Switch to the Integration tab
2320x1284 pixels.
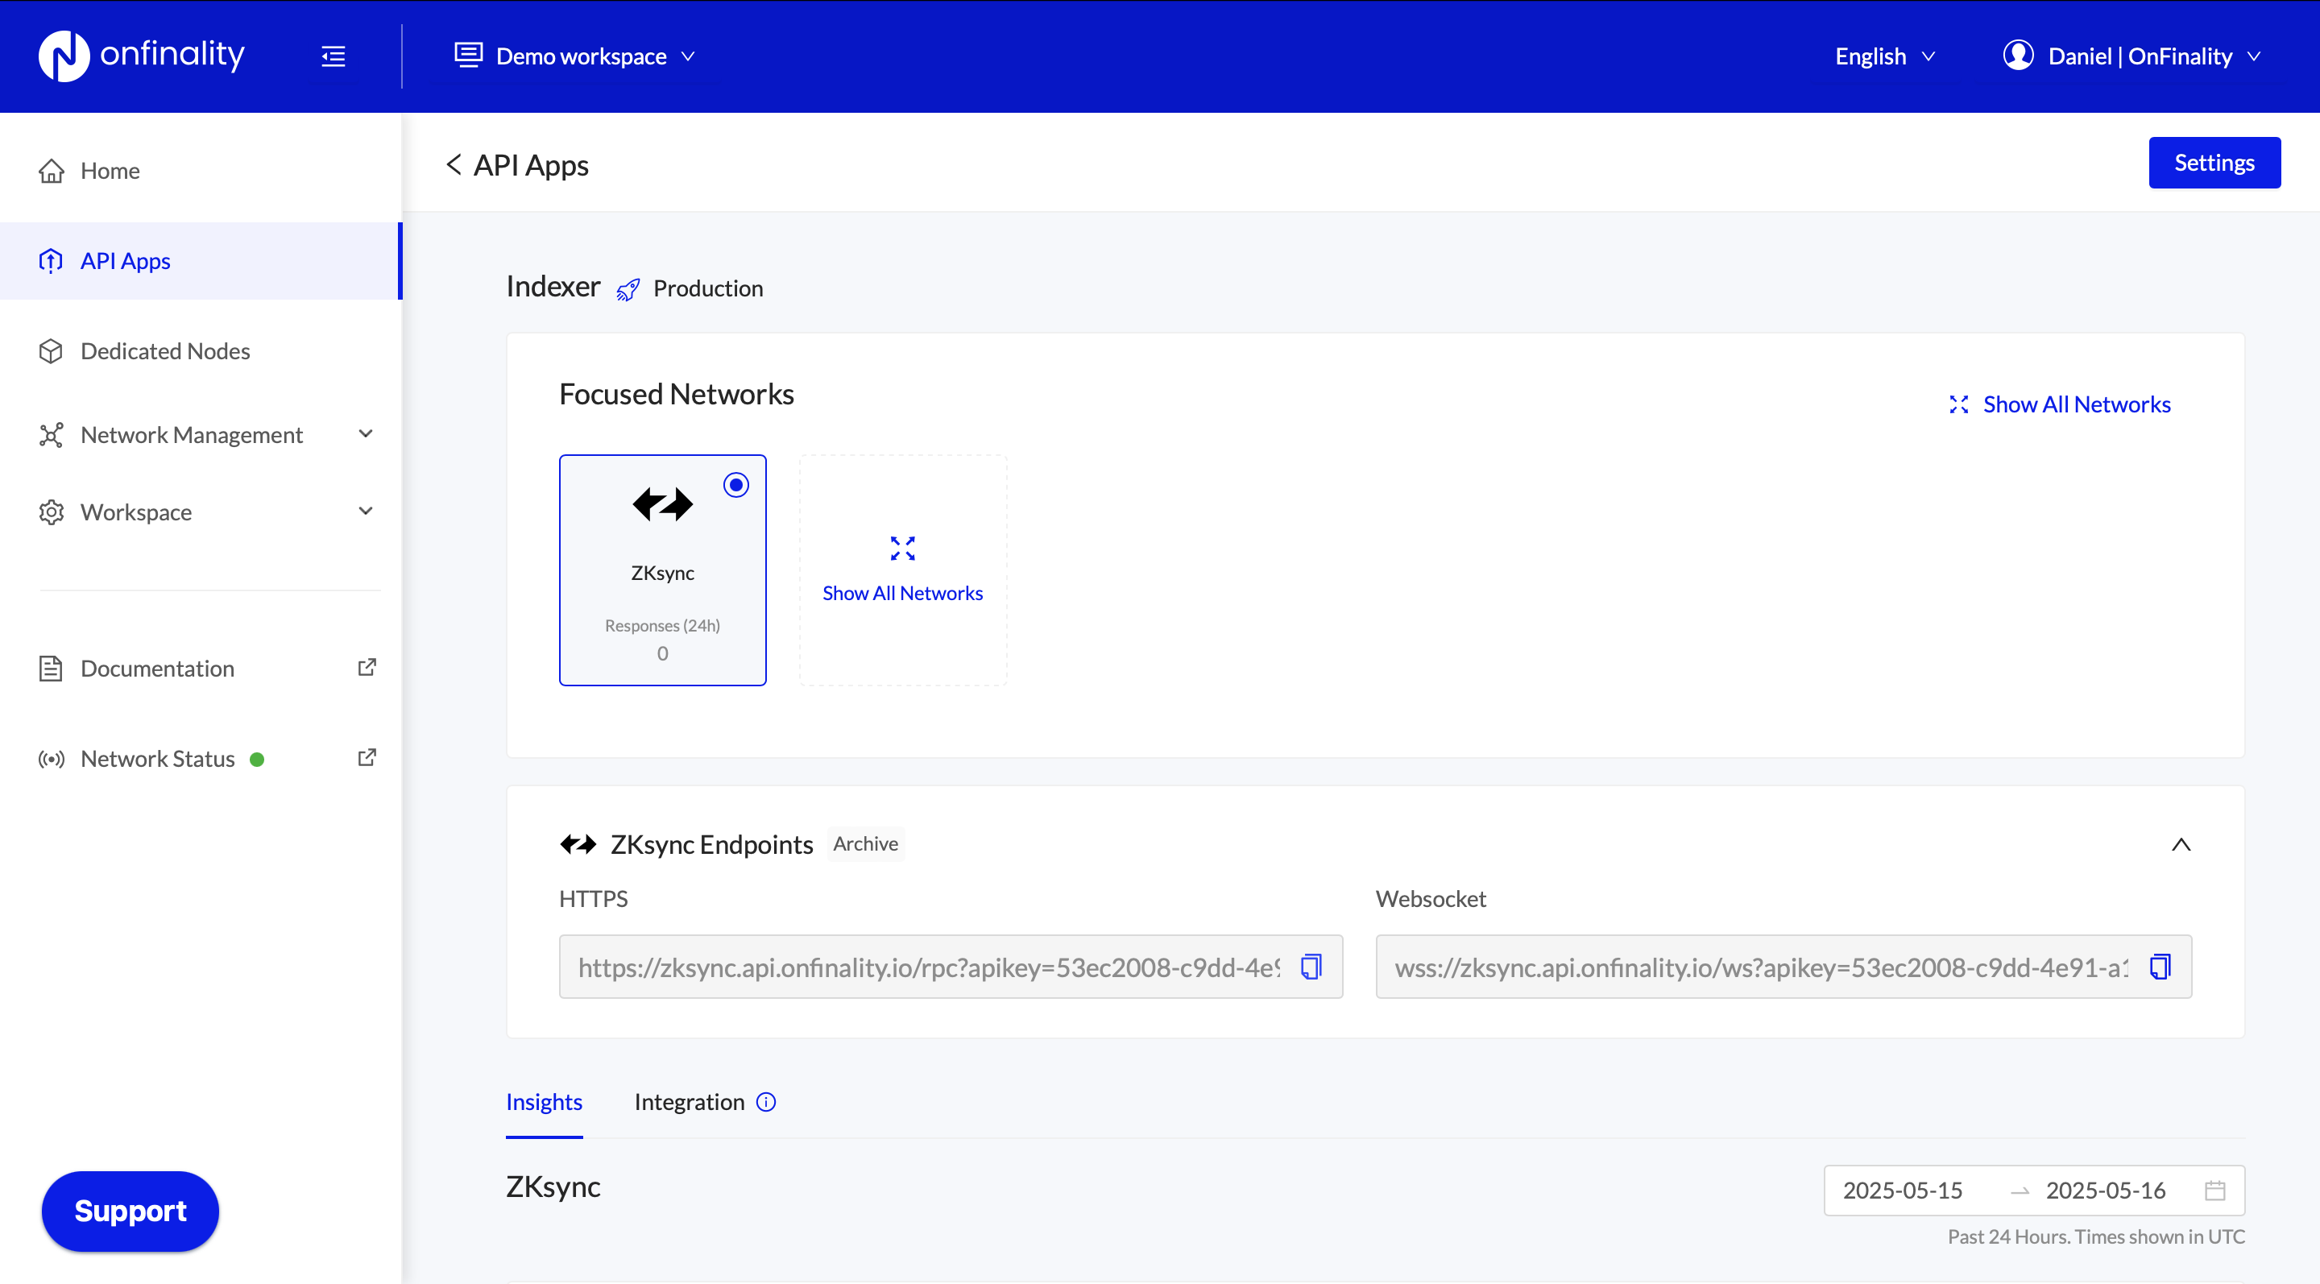click(x=689, y=1101)
